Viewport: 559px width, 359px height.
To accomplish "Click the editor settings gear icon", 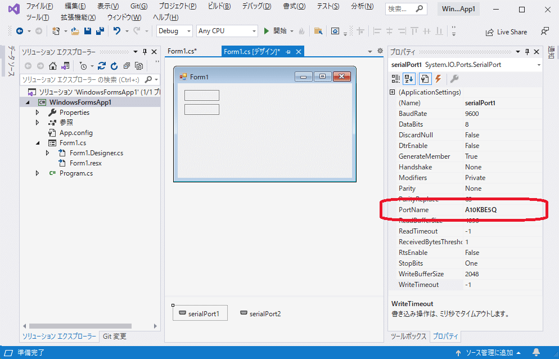I will point(380,51).
